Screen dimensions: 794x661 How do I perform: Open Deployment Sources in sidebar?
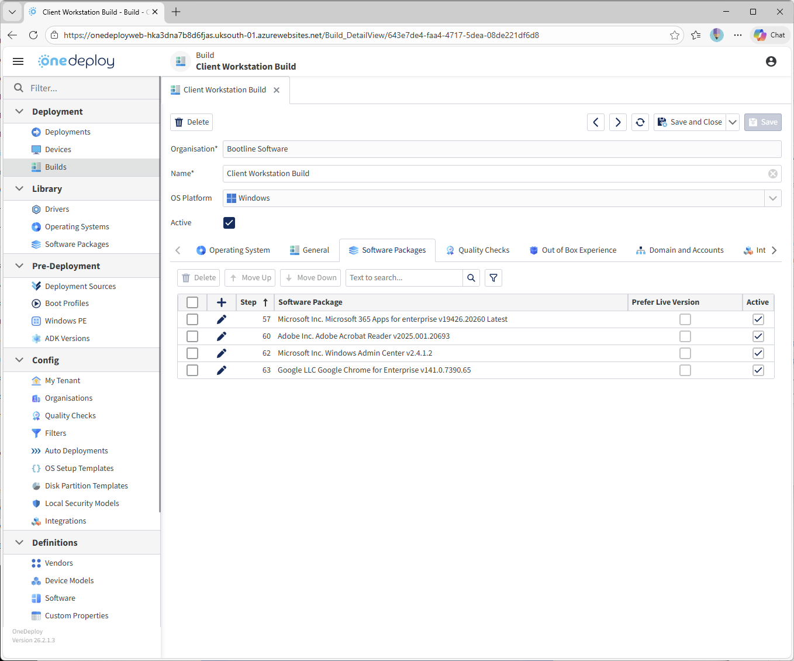coord(80,286)
